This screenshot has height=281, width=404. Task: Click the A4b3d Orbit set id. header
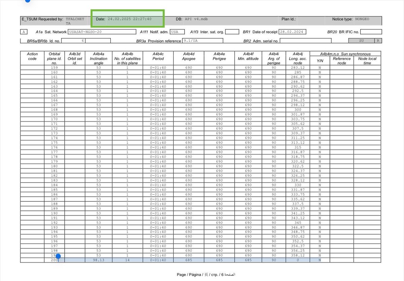coord(75,58)
